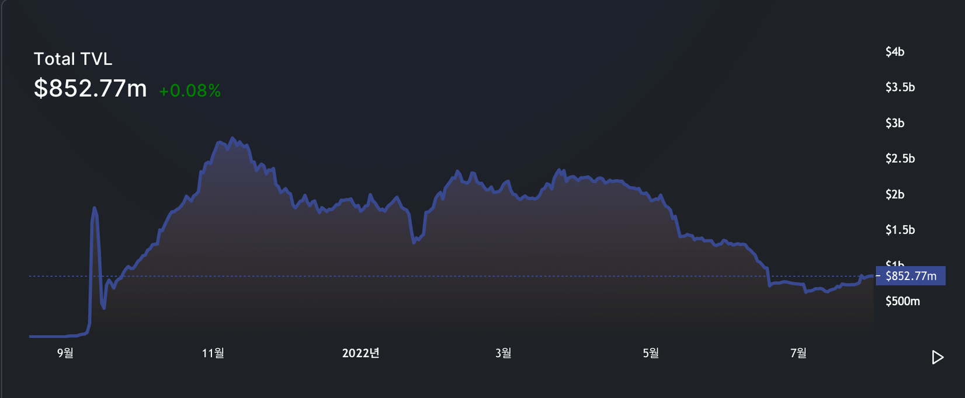The width and height of the screenshot is (965, 398).
Task: Click the 5월 x-axis date label
Action: point(651,352)
